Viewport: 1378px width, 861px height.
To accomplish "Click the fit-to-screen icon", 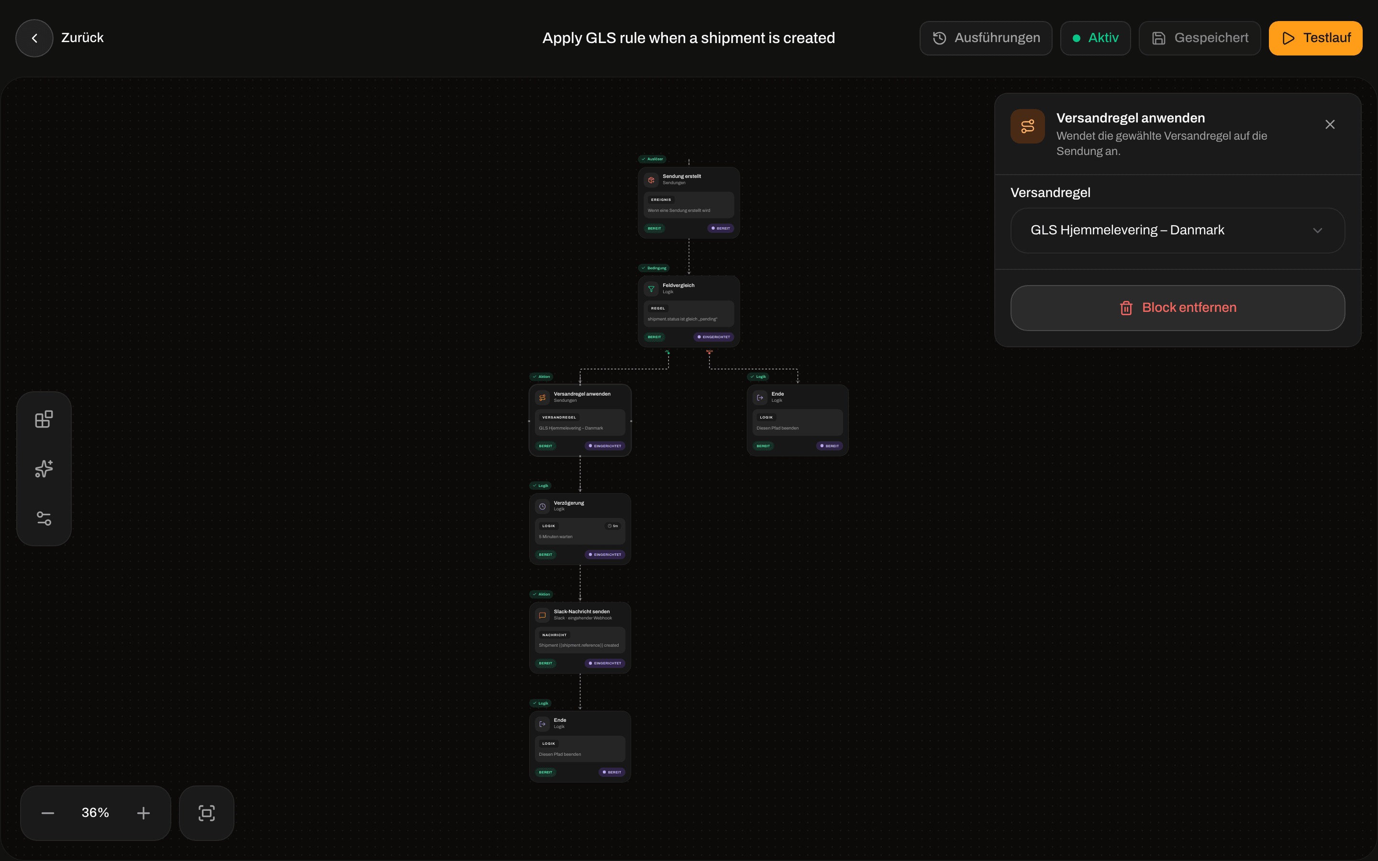I will click(x=207, y=813).
